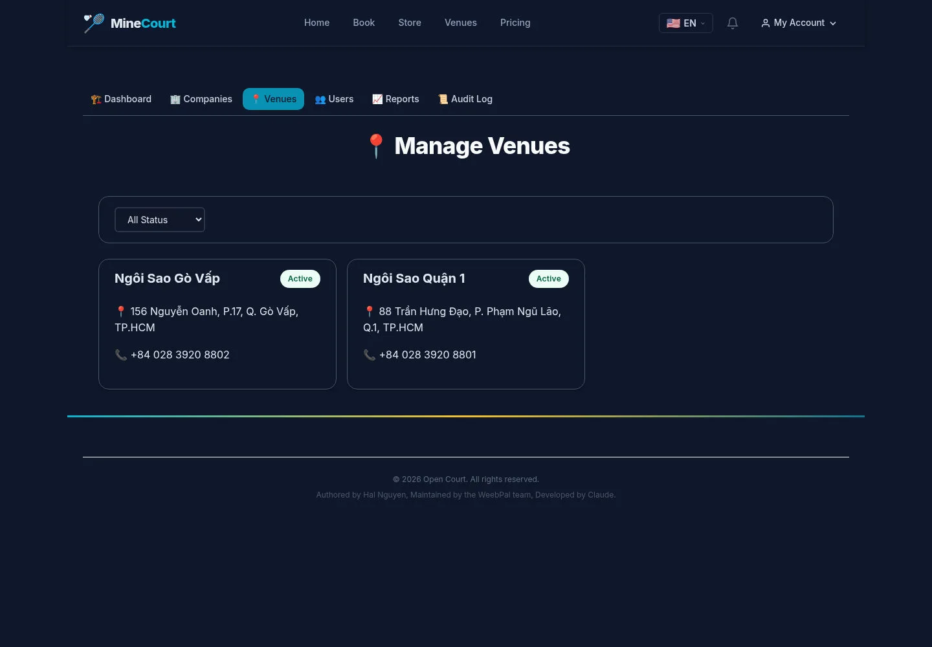Click address 156 Nguyễn Oanh, P.17
The height and width of the screenshot is (647, 932).
pos(206,320)
